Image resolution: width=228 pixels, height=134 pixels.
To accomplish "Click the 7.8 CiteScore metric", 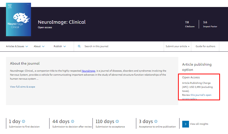I will (x=190, y=24).
